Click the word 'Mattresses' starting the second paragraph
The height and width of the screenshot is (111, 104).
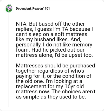(x=29, y=66)
